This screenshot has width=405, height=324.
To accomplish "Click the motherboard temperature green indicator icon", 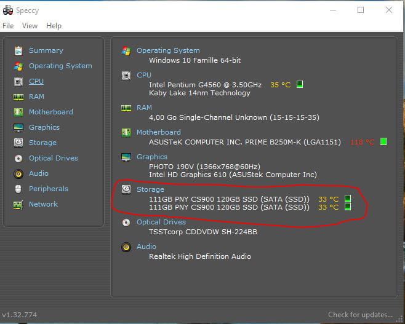I will 383,141.
